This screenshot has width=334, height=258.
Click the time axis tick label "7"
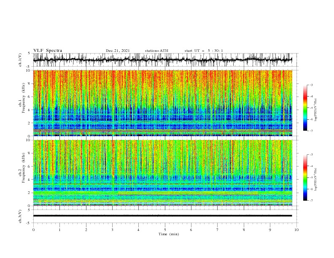[x=218, y=230]
